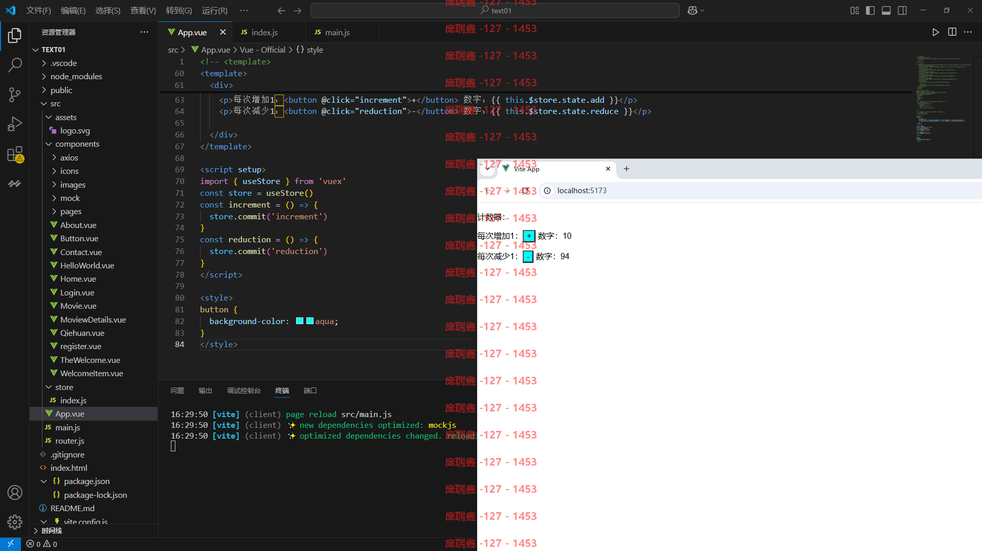Click the command center search box

coord(495,10)
